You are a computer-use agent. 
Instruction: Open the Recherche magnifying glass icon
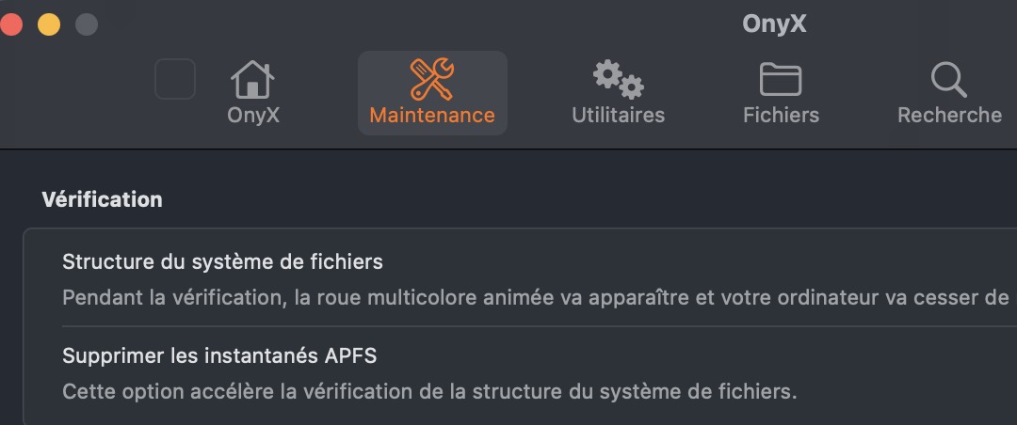point(948,79)
